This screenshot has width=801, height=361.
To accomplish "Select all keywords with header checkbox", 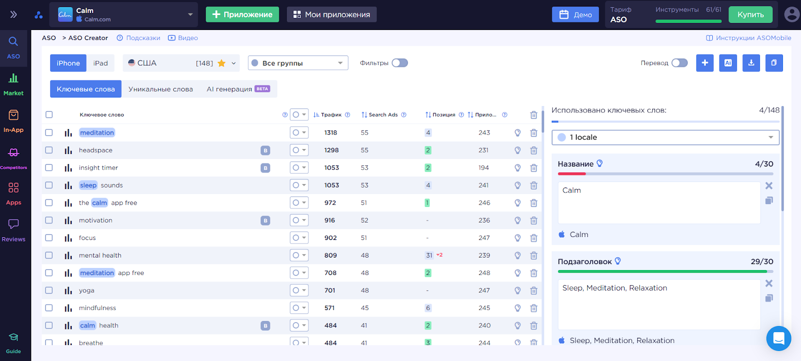I will (49, 114).
